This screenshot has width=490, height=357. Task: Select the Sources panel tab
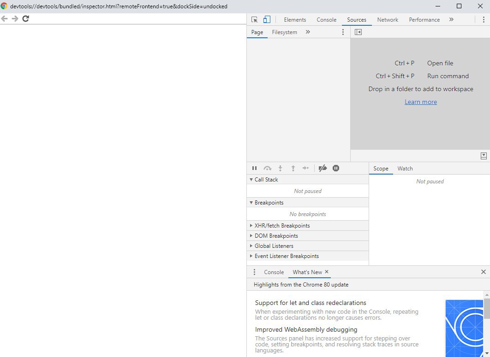pos(356,20)
